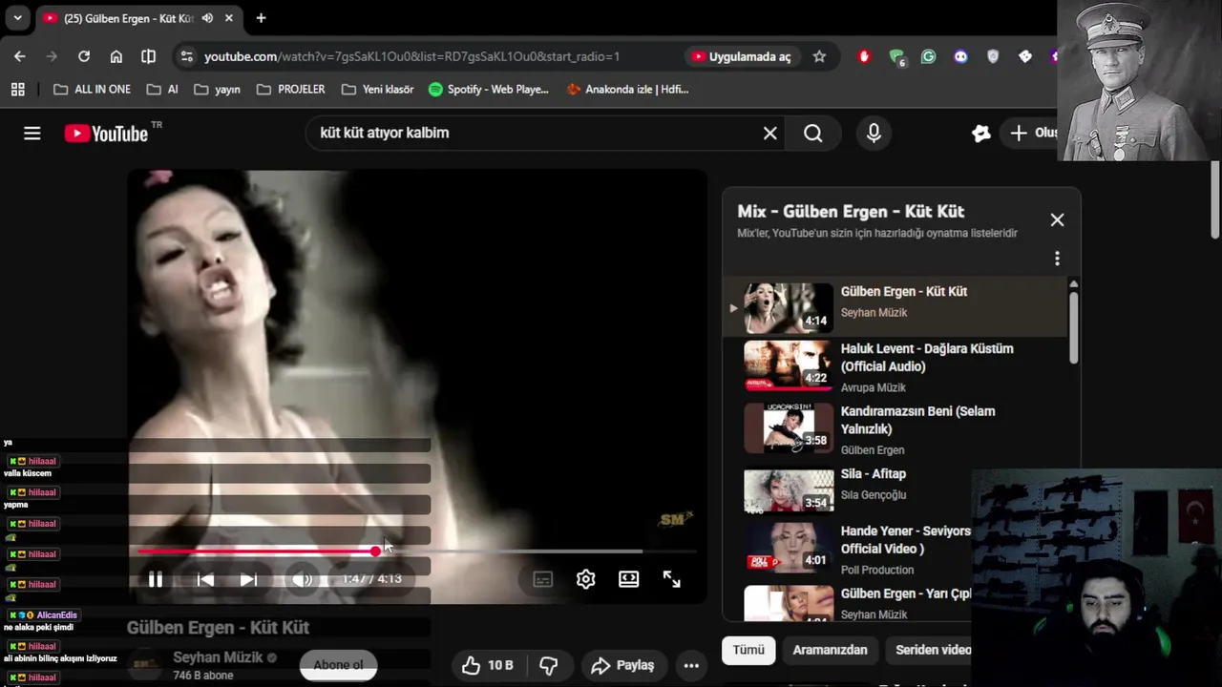Like the video (10 B)
This screenshot has width=1222, height=687.
click(488, 665)
